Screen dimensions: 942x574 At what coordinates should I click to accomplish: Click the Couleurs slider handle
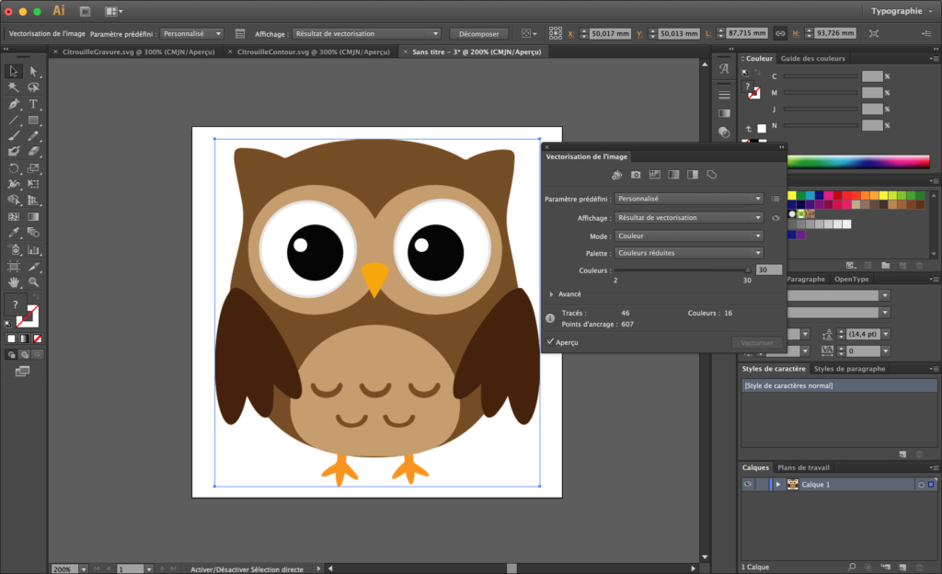click(x=749, y=270)
